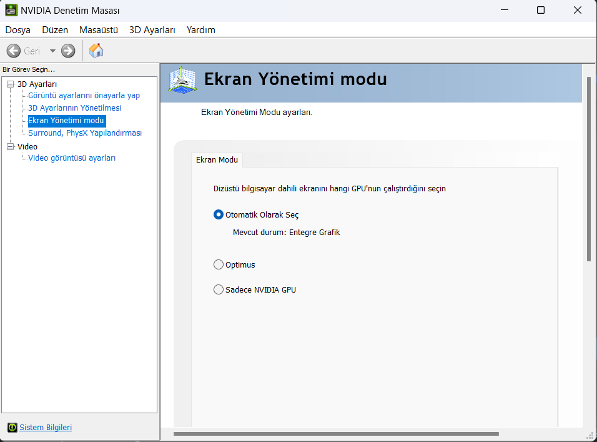This screenshot has height=442, width=597.
Task: Open Görüntü ayarlarını önayarla yap
Action: [x=84, y=95]
